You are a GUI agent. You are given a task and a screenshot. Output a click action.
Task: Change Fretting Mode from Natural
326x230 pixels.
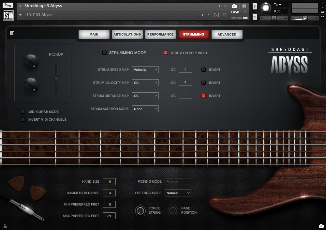[178, 193]
